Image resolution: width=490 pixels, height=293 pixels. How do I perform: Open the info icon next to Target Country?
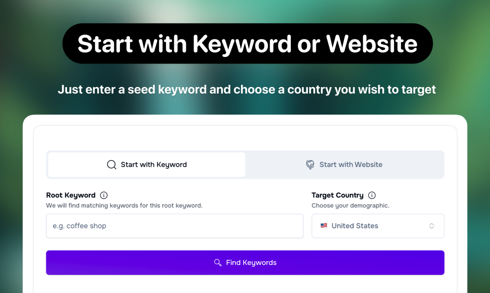[x=372, y=195]
